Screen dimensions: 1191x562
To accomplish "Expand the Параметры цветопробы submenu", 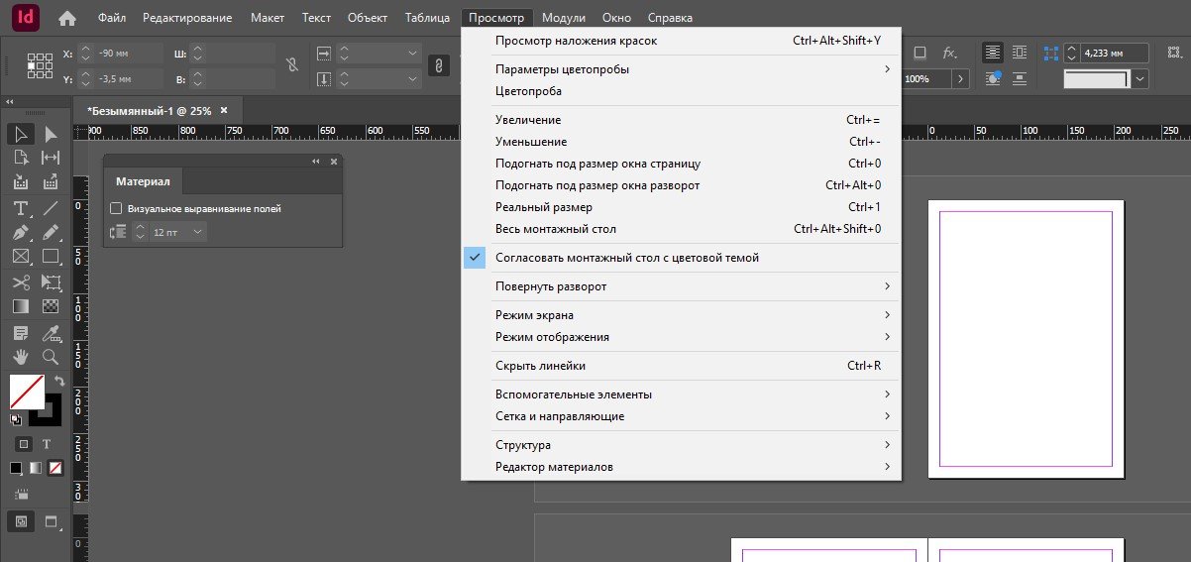I will click(x=681, y=69).
